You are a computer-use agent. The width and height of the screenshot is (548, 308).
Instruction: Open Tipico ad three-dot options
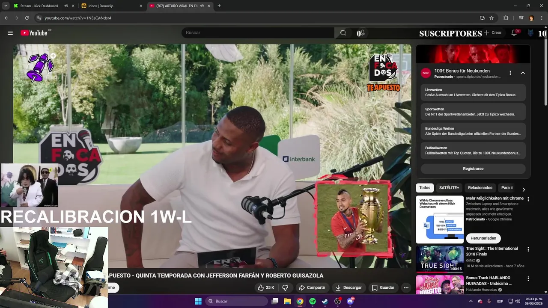coord(510,73)
